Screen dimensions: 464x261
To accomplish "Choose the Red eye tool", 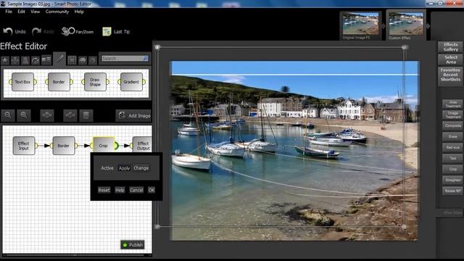I will coord(452,147).
